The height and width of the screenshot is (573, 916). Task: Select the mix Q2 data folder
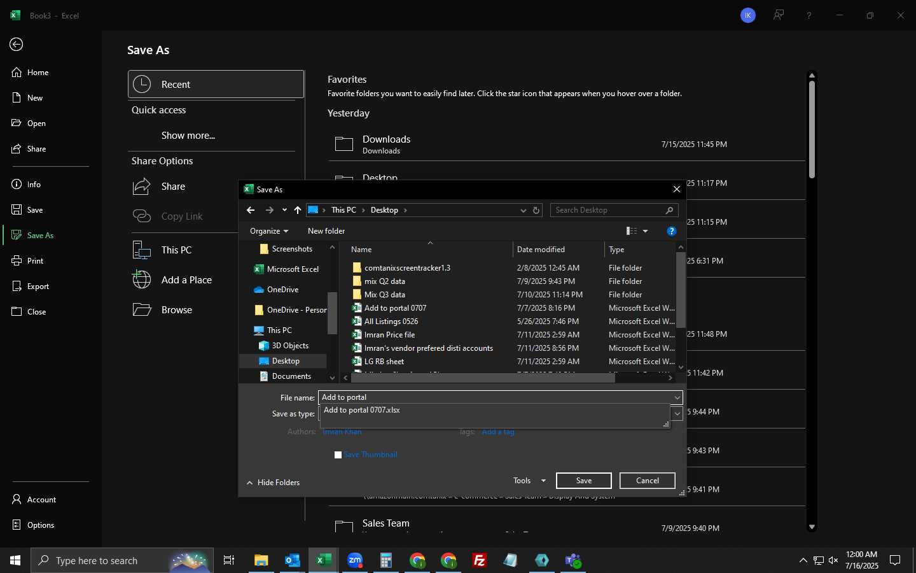coord(384,281)
